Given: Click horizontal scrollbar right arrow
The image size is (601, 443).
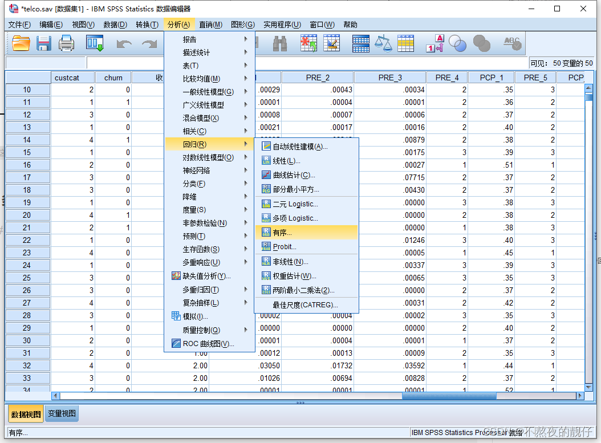Looking at the screenshot, I should pyautogui.click(x=580, y=396).
